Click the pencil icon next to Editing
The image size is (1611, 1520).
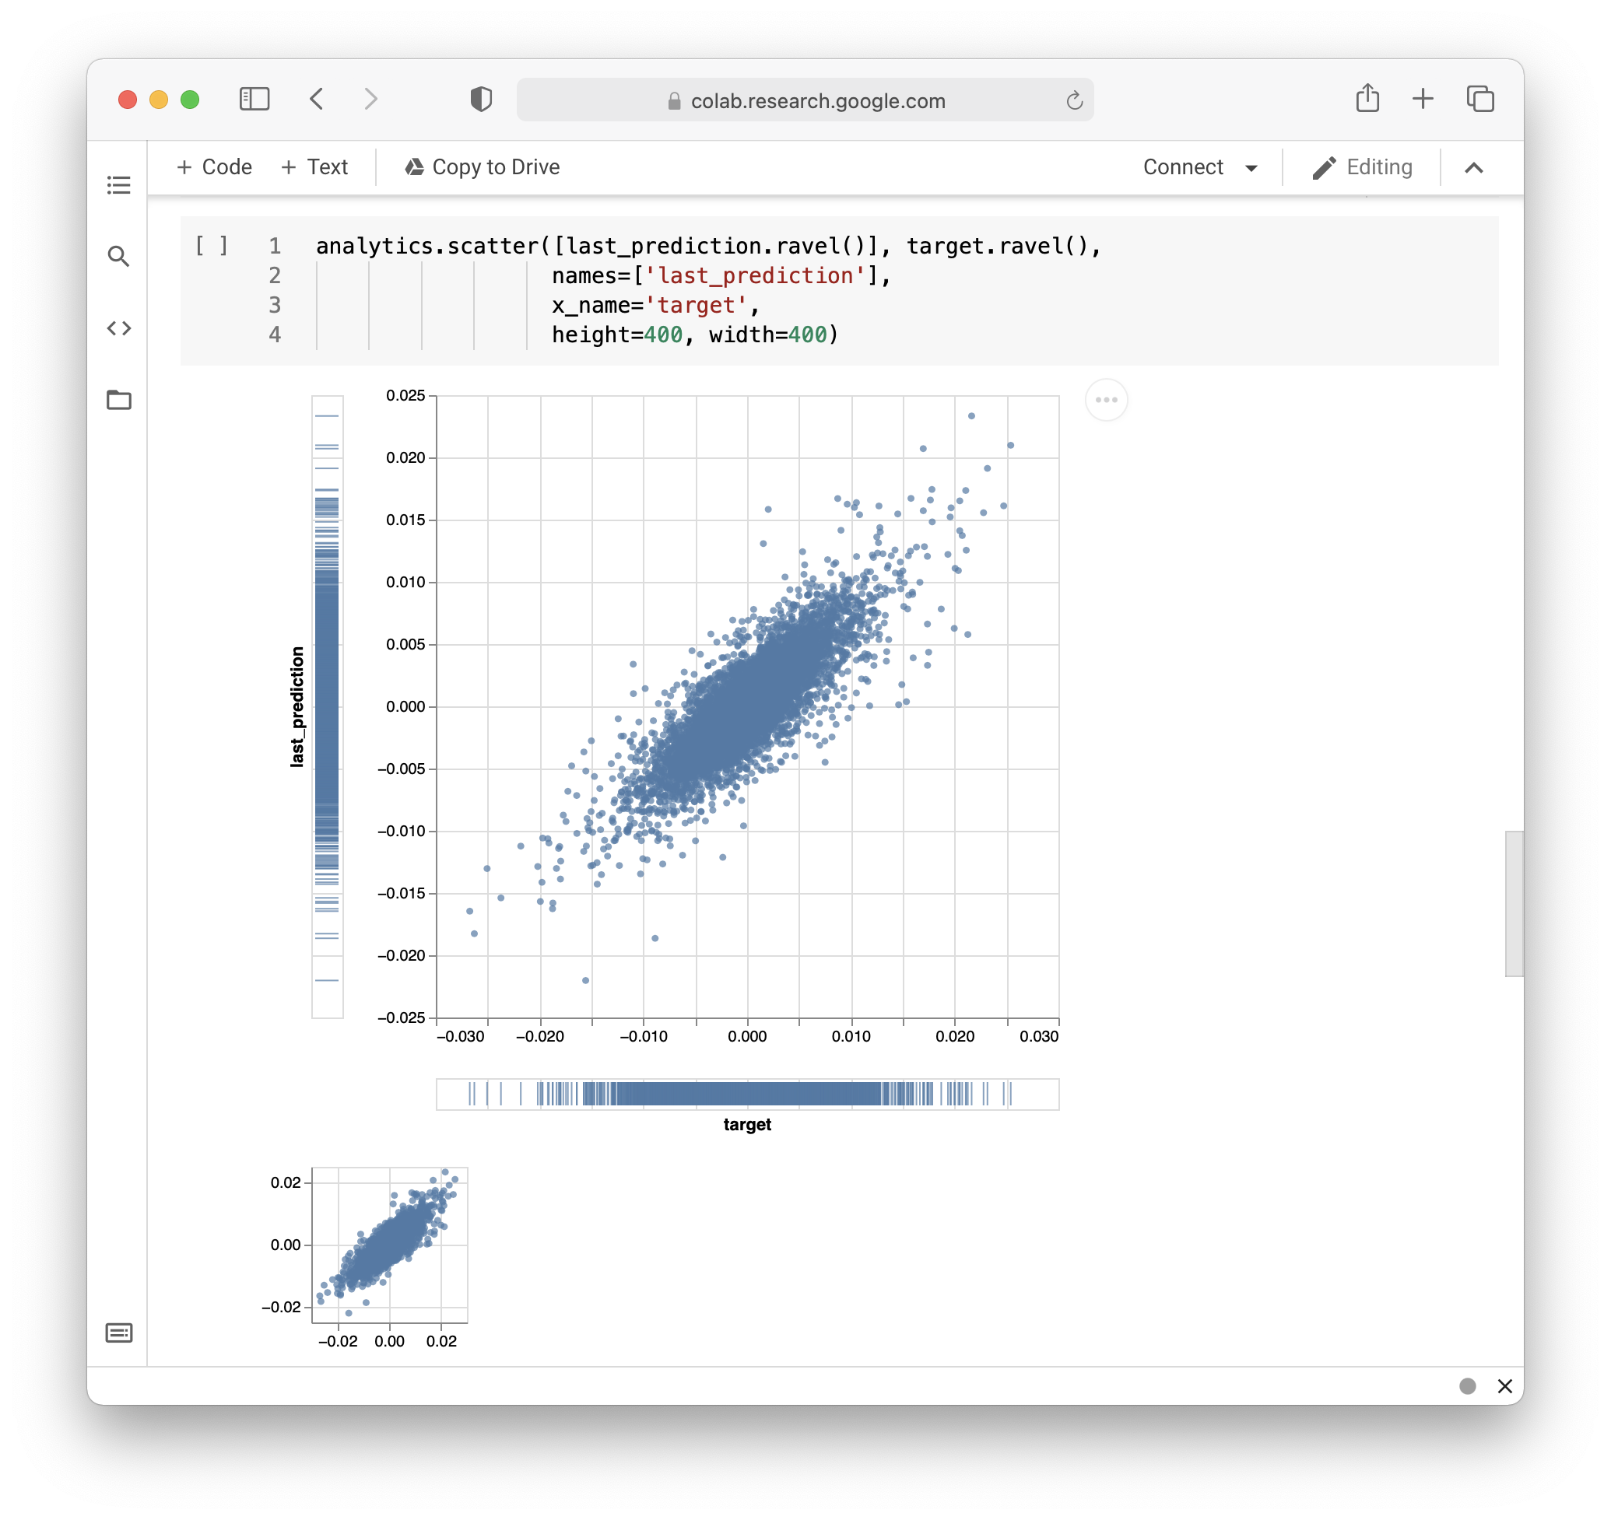tap(1323, 167)
